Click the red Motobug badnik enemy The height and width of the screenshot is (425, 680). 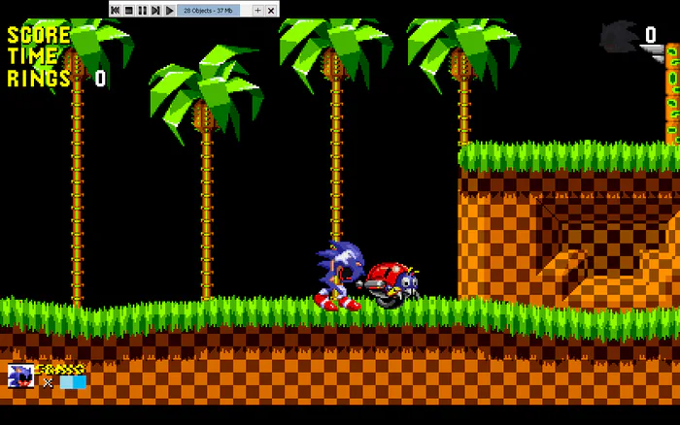click(x=389, y=284)
